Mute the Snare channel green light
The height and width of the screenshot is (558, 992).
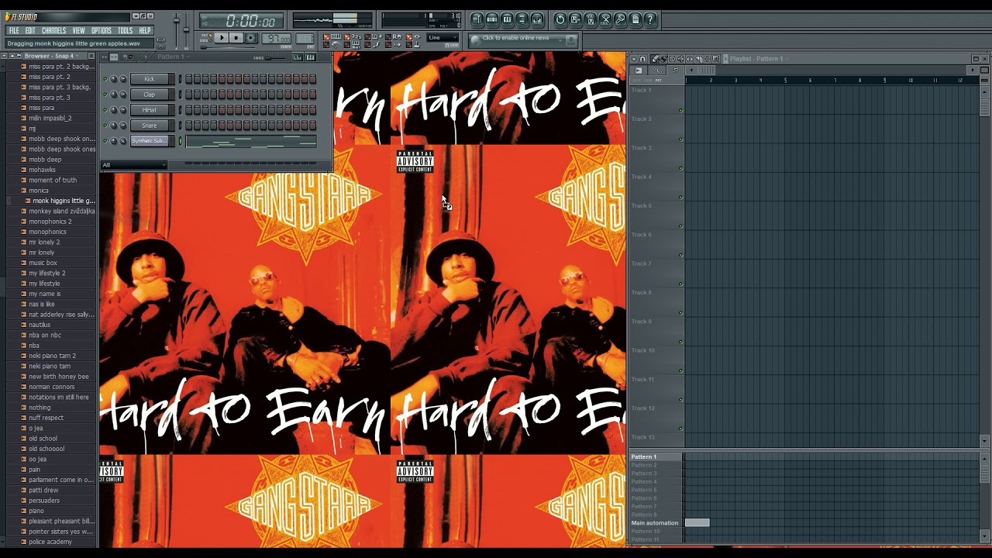105,126
